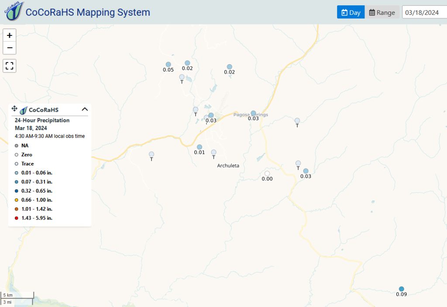Switch to Day mode

pos(351,12)
